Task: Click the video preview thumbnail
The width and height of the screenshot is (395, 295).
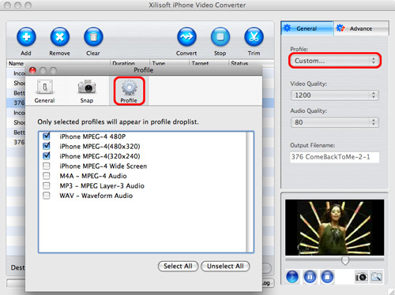Action: [x=334, y=227]
